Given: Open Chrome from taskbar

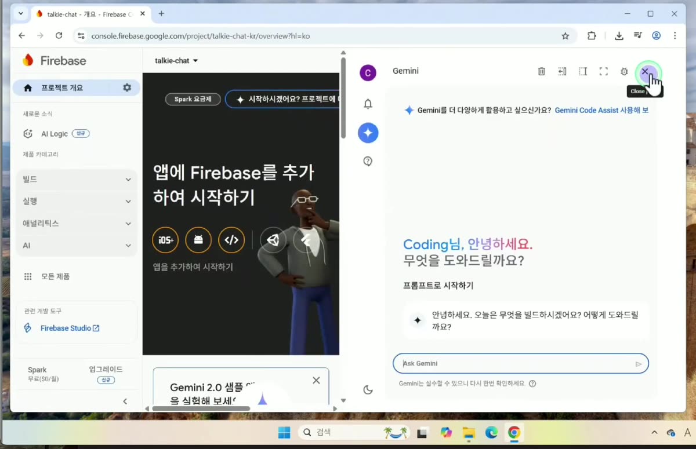Looking at the screenshot, I should [x=514, y=433].
